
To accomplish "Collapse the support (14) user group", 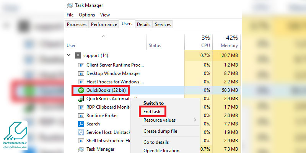I will click(x=69, y=55).
